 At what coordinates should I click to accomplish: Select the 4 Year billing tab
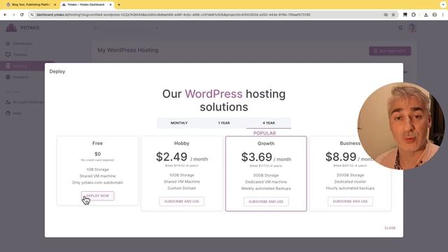(x=269, y=123)
